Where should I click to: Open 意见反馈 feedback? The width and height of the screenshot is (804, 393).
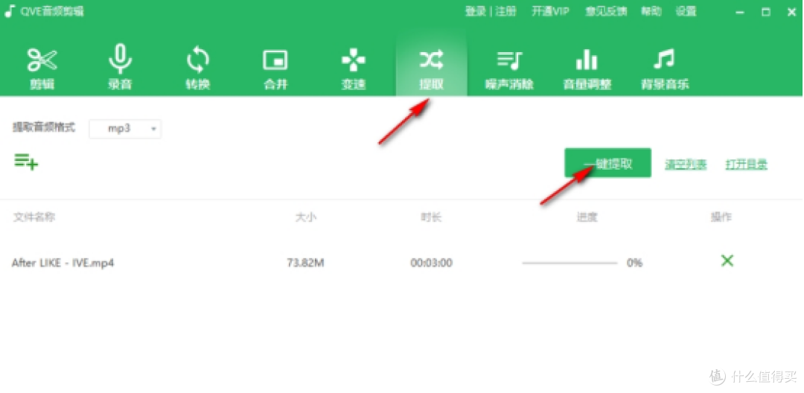pos(606,11)
